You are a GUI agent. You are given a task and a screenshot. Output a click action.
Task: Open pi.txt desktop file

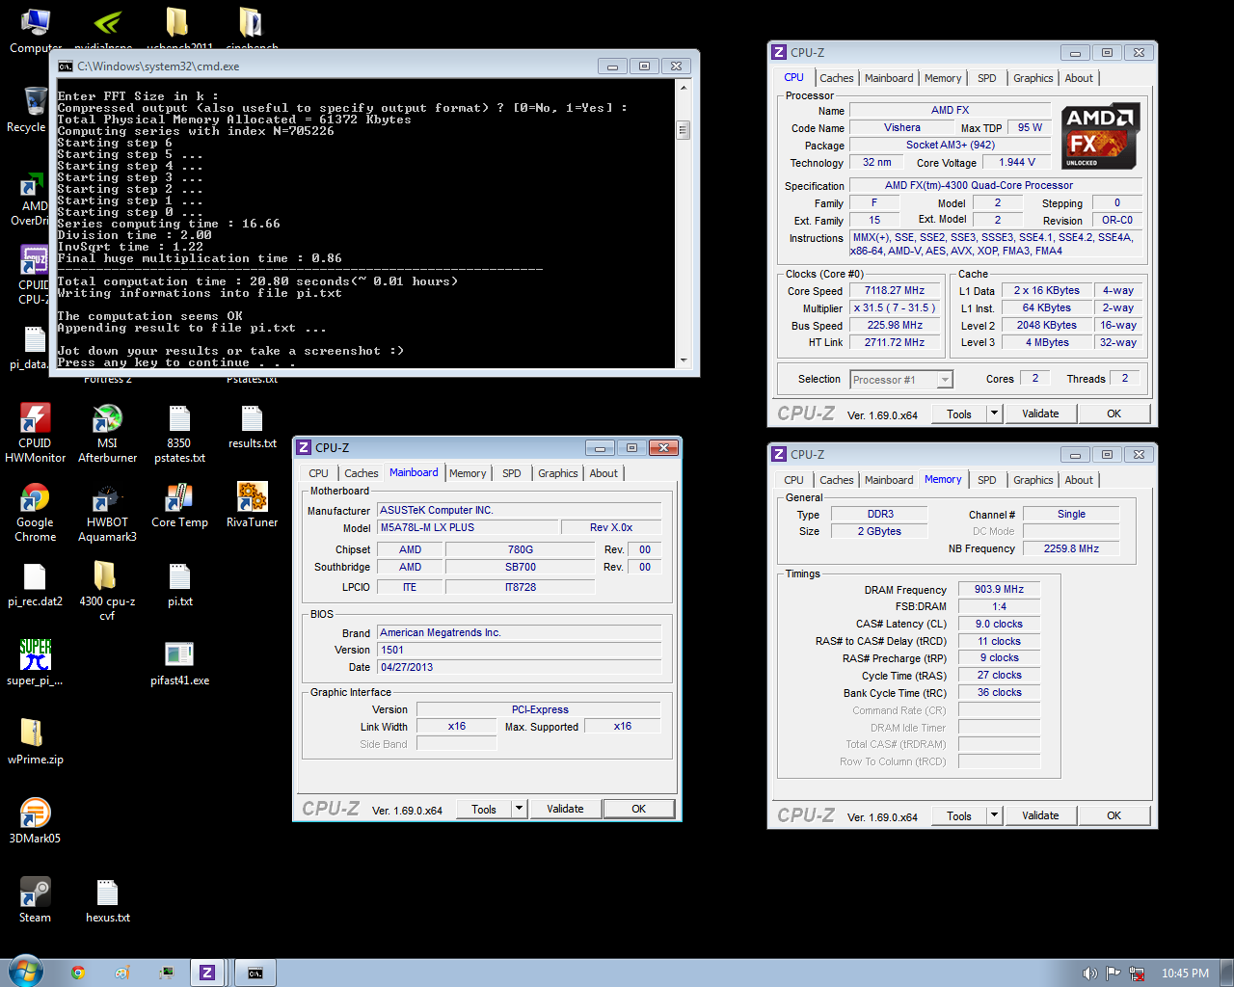point(179,585)
